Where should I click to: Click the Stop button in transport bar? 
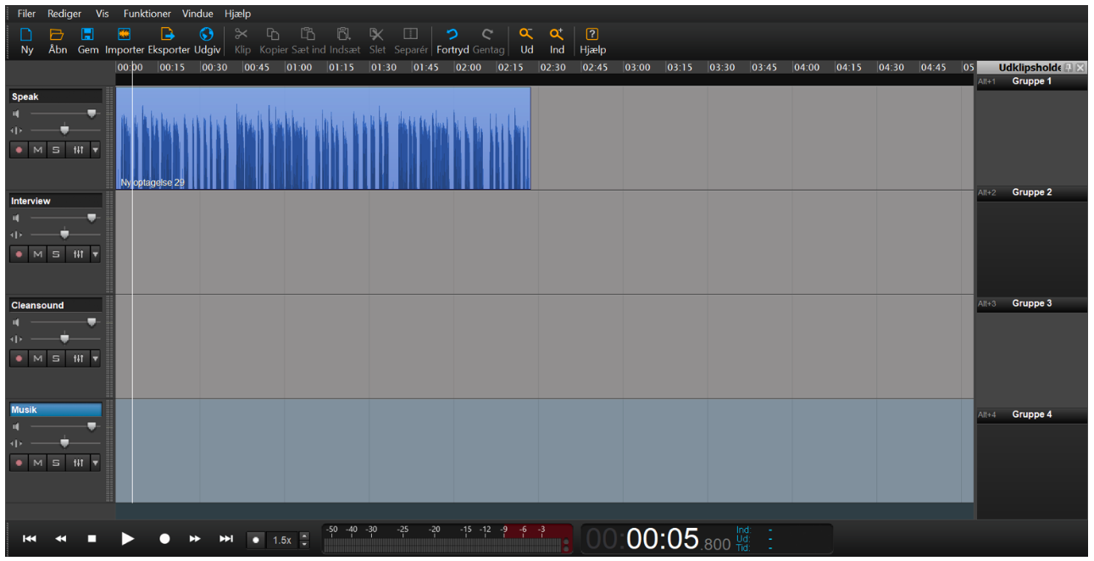[x=92, y=539]
